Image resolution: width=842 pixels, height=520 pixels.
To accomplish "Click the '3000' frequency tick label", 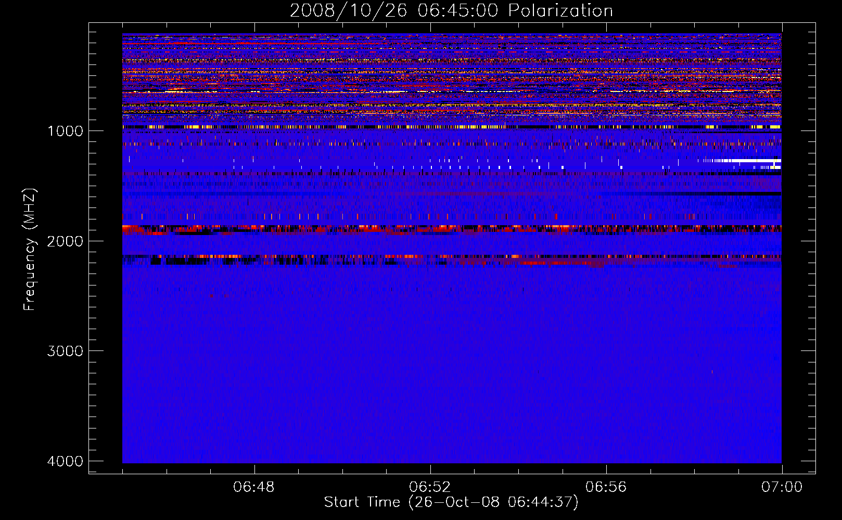I will point(65,351).
